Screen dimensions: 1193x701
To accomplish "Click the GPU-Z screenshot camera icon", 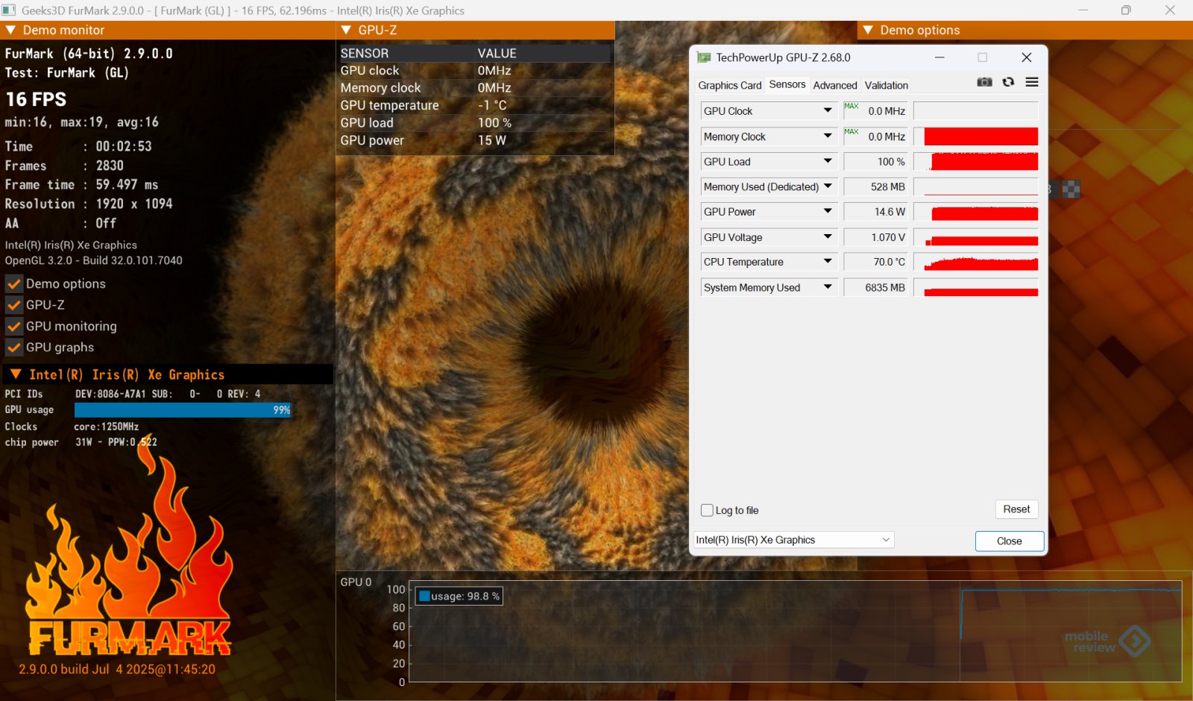I will tap(984, 82).
